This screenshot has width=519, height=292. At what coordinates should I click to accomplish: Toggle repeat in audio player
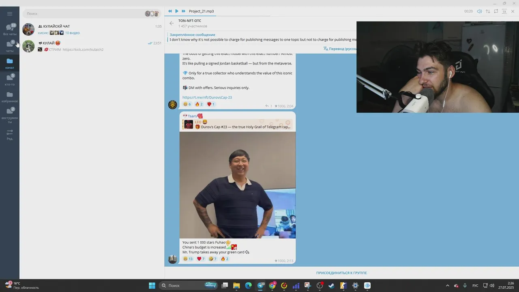496,11
